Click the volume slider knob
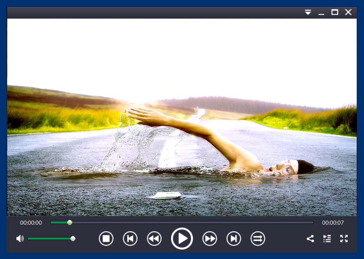 [x=73, y=239]
